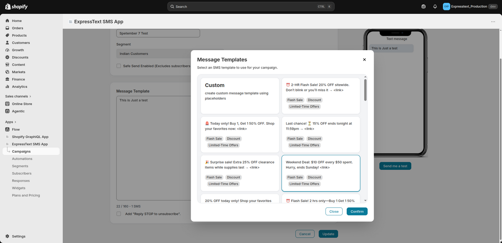The height and width of the screenshot is (243, 502).
Task: Click the Flow app icon
Action: [x=8, y=130]
